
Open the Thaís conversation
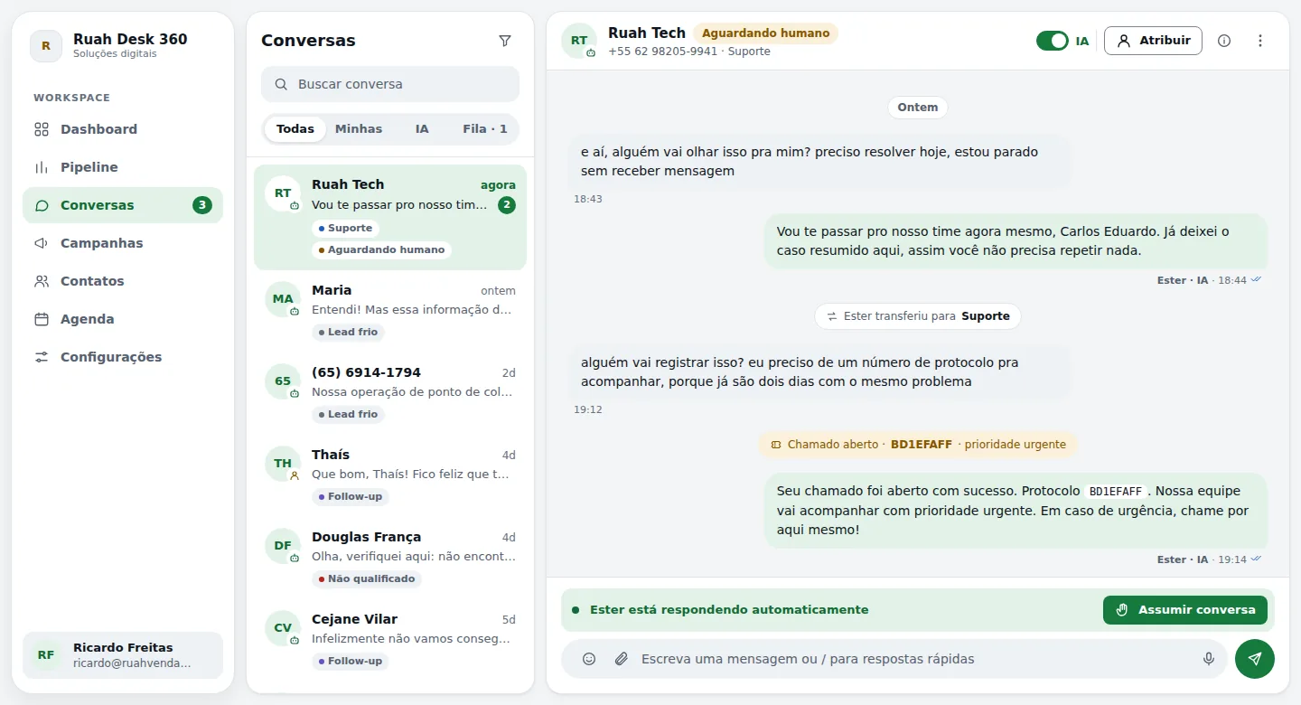[x=390, y=476]
